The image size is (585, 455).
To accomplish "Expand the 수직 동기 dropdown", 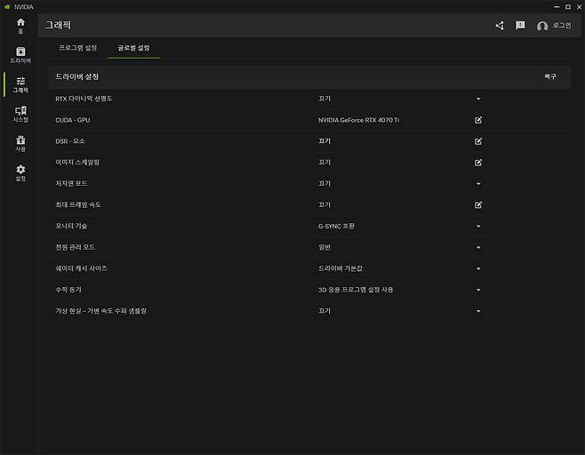I will pyautogui.click(x=478, y=290).
